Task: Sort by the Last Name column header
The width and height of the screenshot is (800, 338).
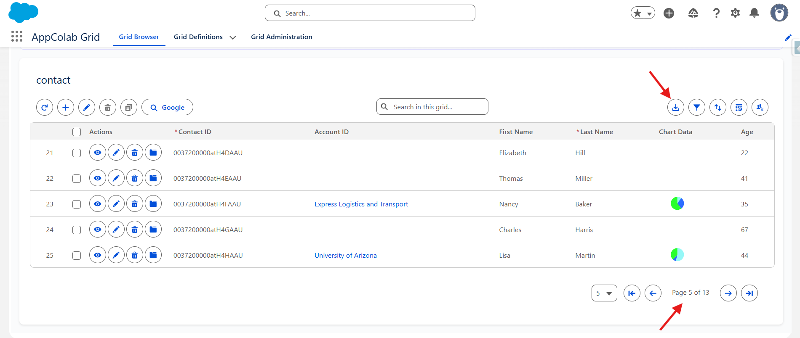Action: (596, 132)
